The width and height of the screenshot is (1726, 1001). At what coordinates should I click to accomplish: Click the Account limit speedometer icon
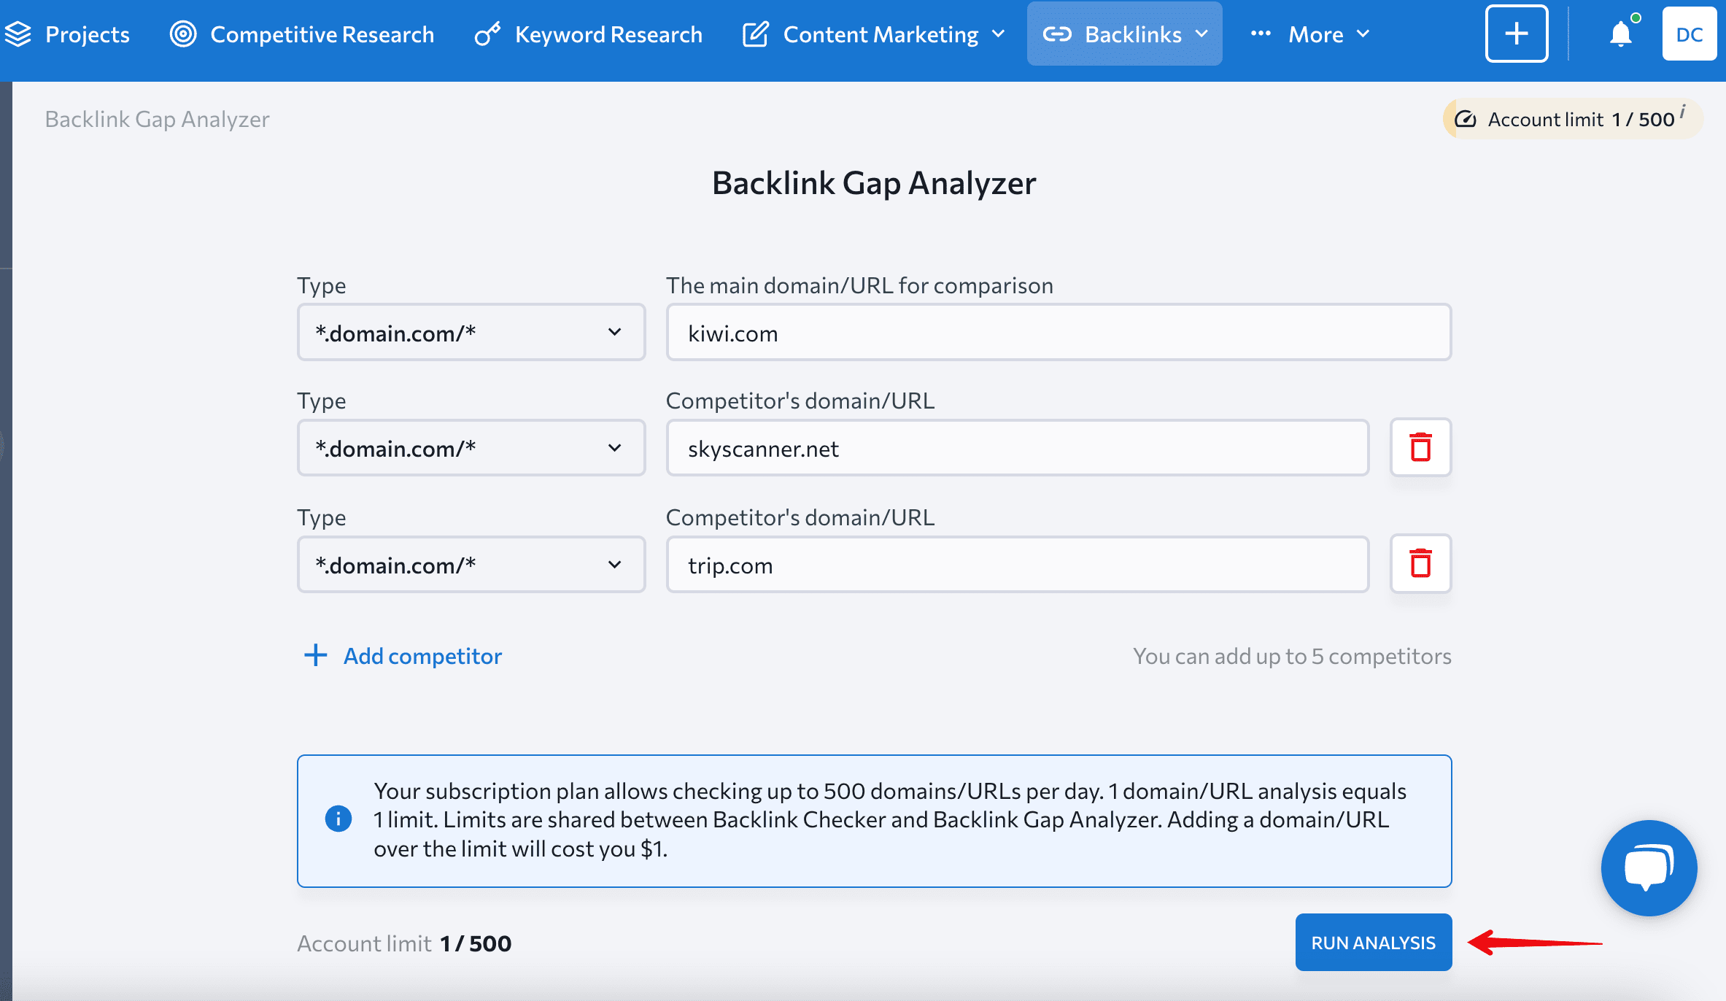1466,119
